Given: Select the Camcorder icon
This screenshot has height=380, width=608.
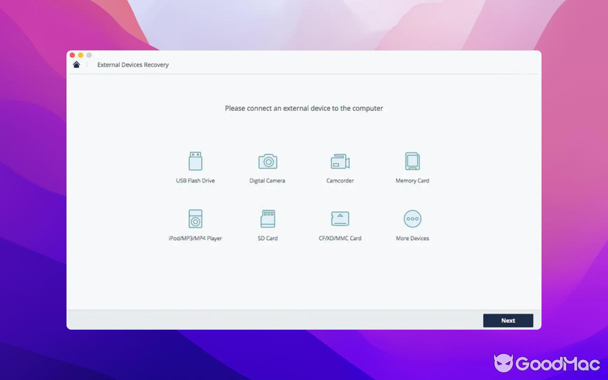Looking at the screenshot, I should 340,161.
